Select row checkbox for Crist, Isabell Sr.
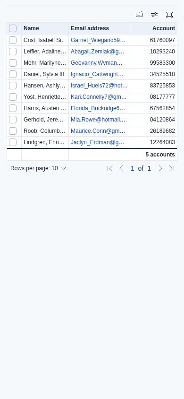This screenshot has height=399, width=184. coord(13,40)
